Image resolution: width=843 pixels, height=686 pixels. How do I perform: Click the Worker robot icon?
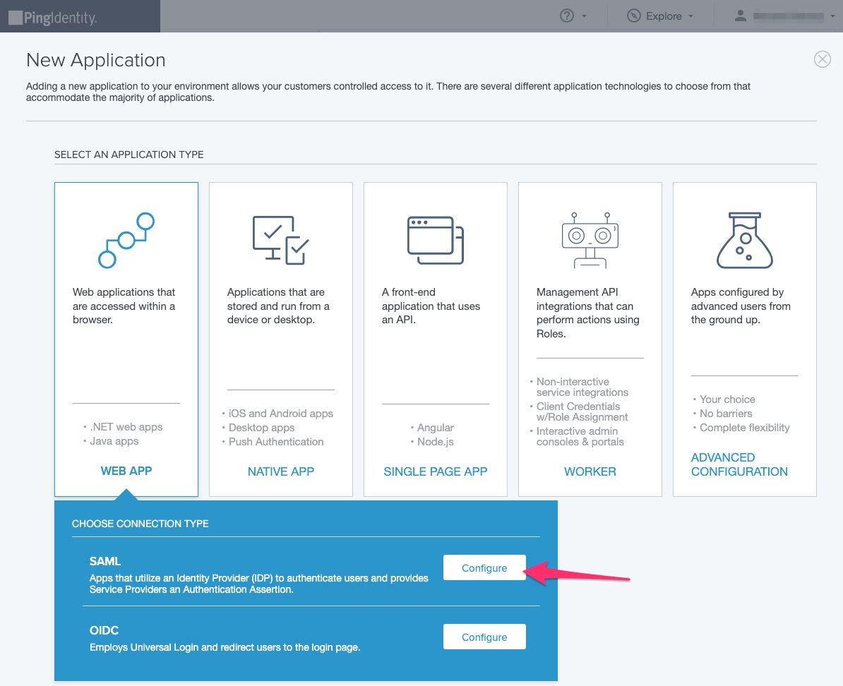(590, 239)
